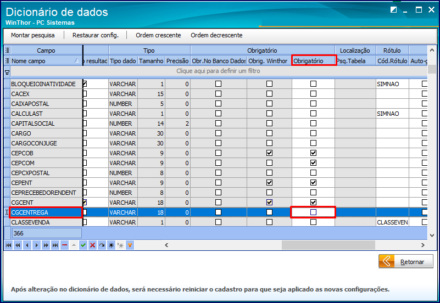
Task: Jump back one page of records
Action: (x=18, y=245)
